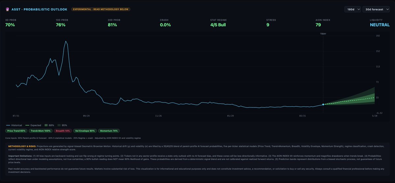Click the Experimental Read Methodology Below badge
The height and width of the screenshot is (183, 395).
point(100,9)
